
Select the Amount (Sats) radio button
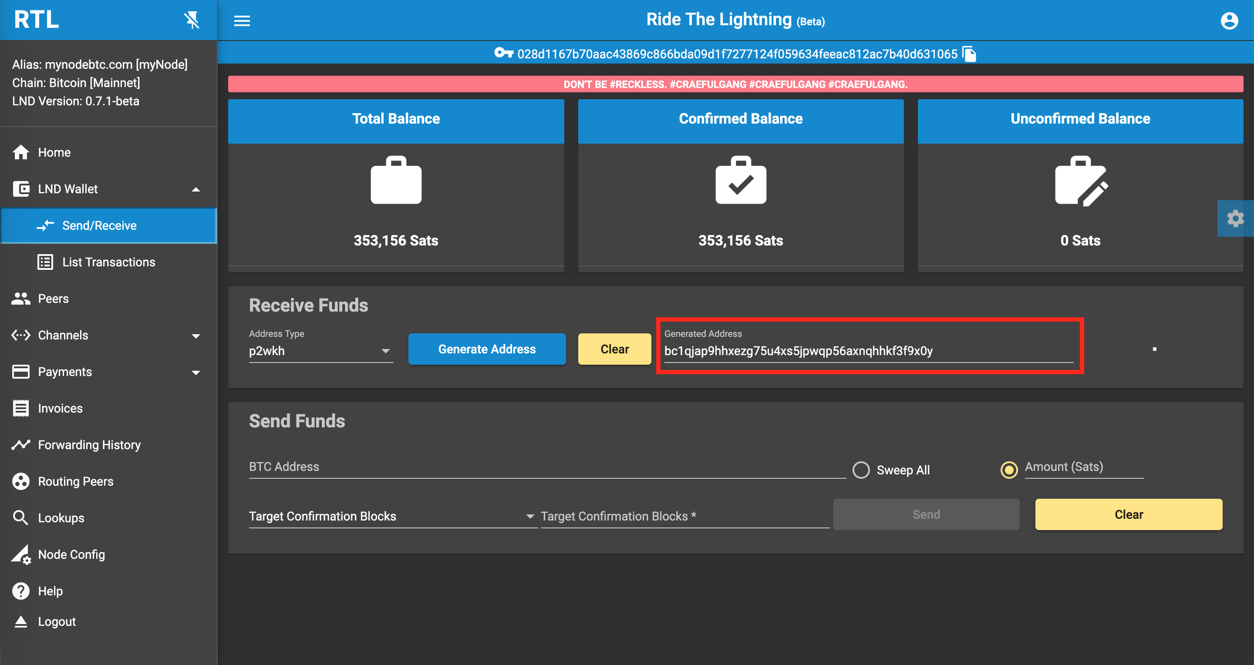tap(1009, 470)
